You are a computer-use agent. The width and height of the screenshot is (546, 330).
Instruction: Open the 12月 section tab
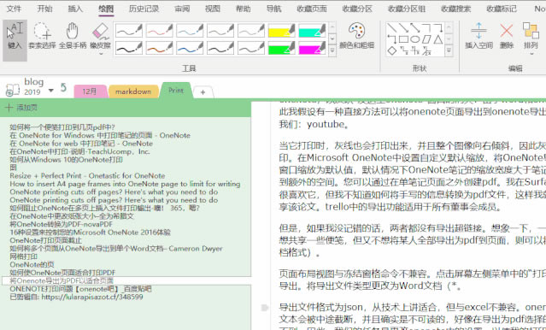coord(90,91)
